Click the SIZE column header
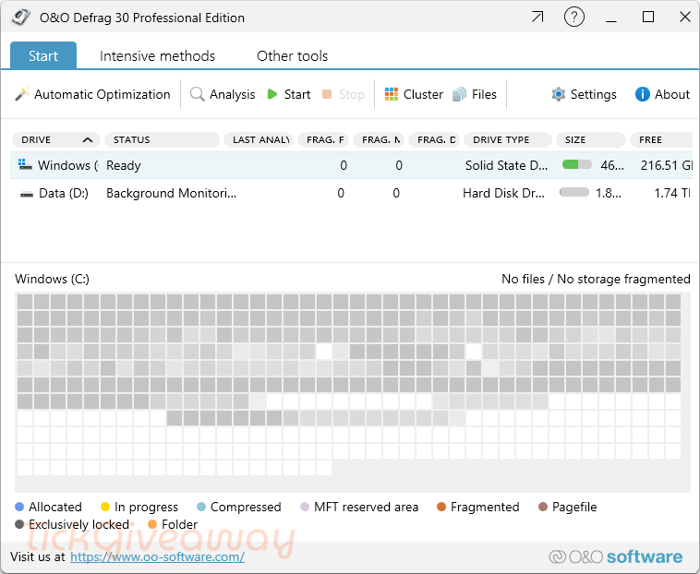 pyautogui.click(x=591, y=139)
